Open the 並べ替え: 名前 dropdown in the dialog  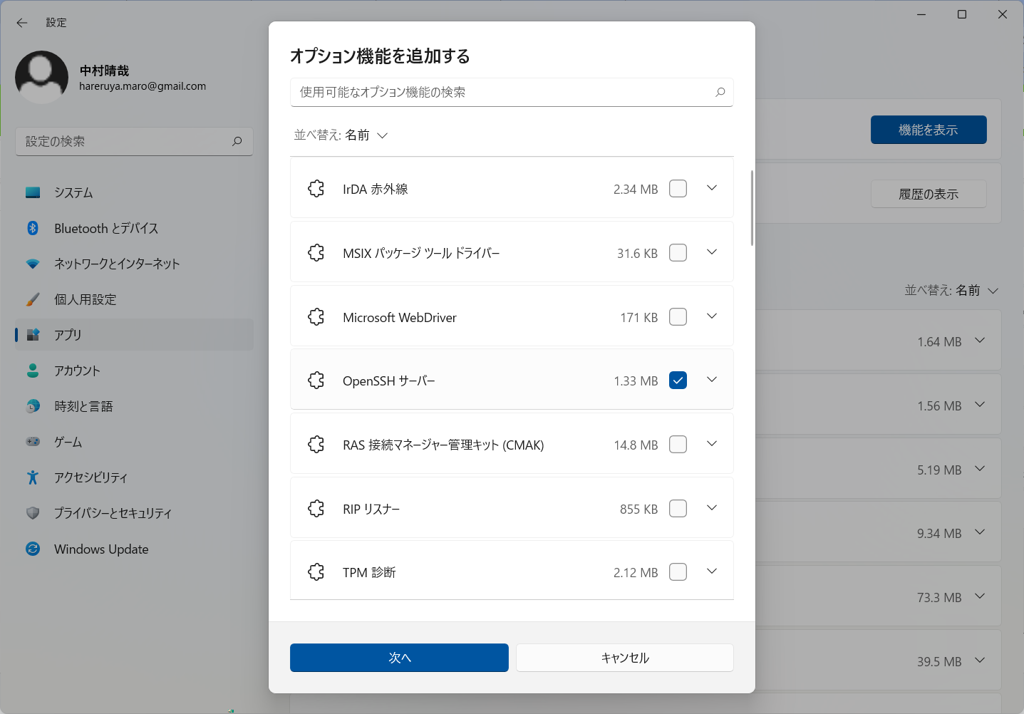[x=341, y=135]
